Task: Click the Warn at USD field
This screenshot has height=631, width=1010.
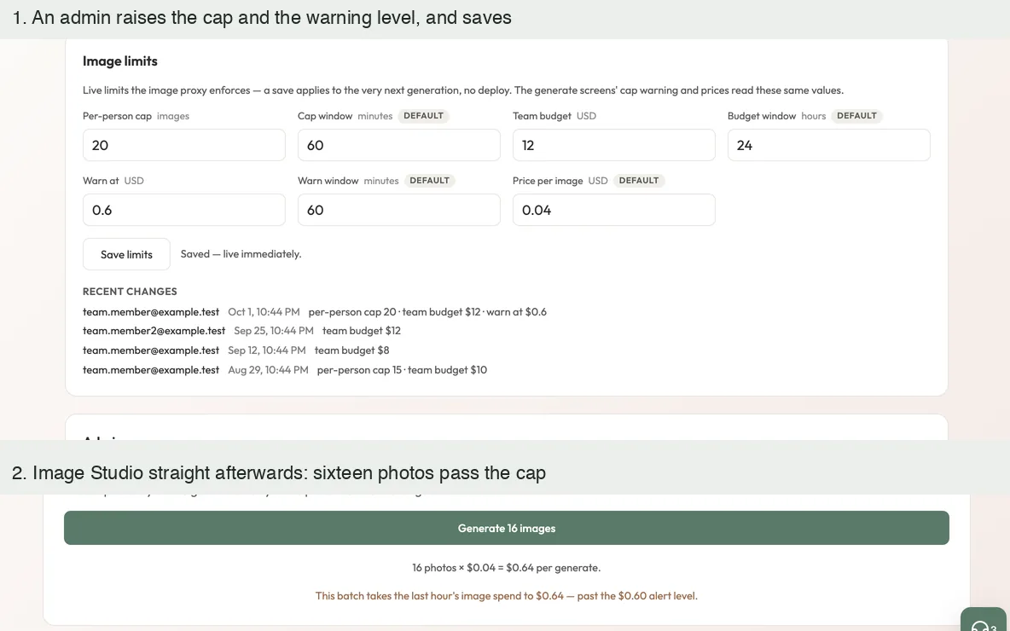Action: click(184, 210)
